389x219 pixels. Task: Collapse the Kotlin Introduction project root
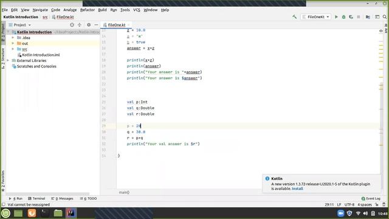[x=9, y=32]
